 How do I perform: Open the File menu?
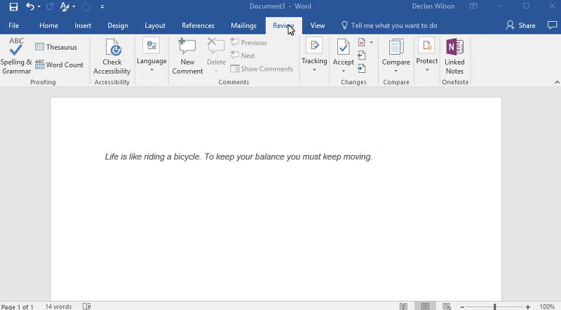point(14,26)
